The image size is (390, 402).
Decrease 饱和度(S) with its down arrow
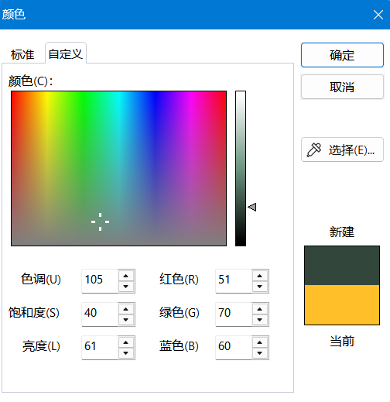click(x=126, y=320)
